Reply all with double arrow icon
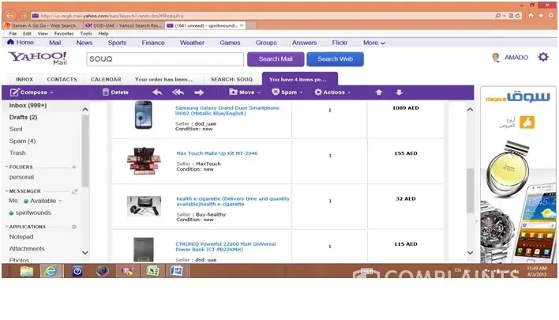This screenshot has width=559, height=320. (x=178, y=92)
